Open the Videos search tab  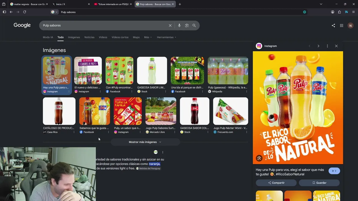click(x=103, y=37)
